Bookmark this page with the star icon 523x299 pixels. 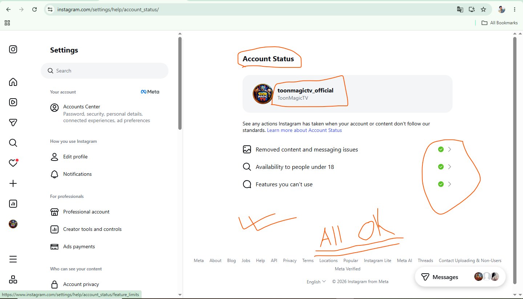[483, 9]
